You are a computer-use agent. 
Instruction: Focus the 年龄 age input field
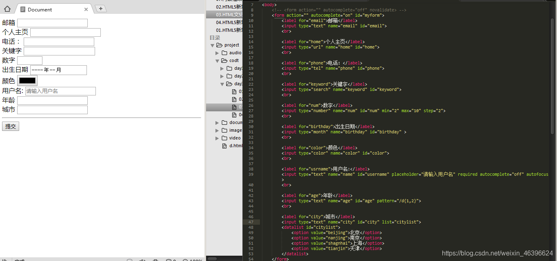click(x=52, y=100)
